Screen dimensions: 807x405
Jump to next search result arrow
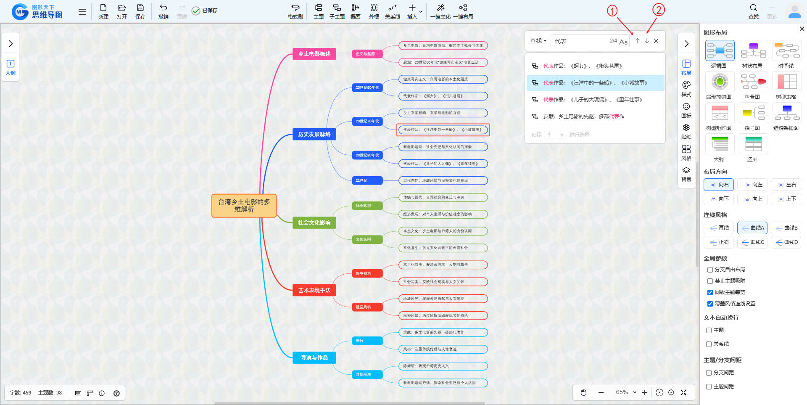[647, 41]
